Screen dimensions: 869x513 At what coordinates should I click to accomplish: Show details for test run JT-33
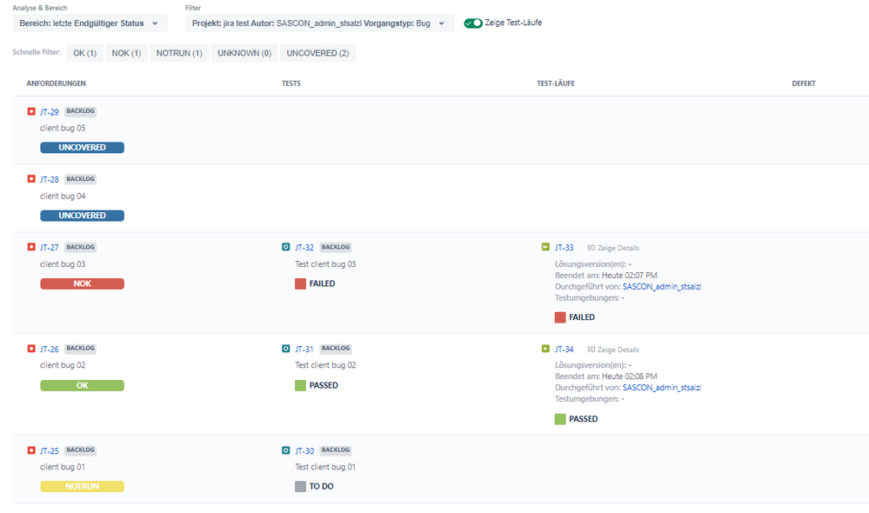pos(618,248)
